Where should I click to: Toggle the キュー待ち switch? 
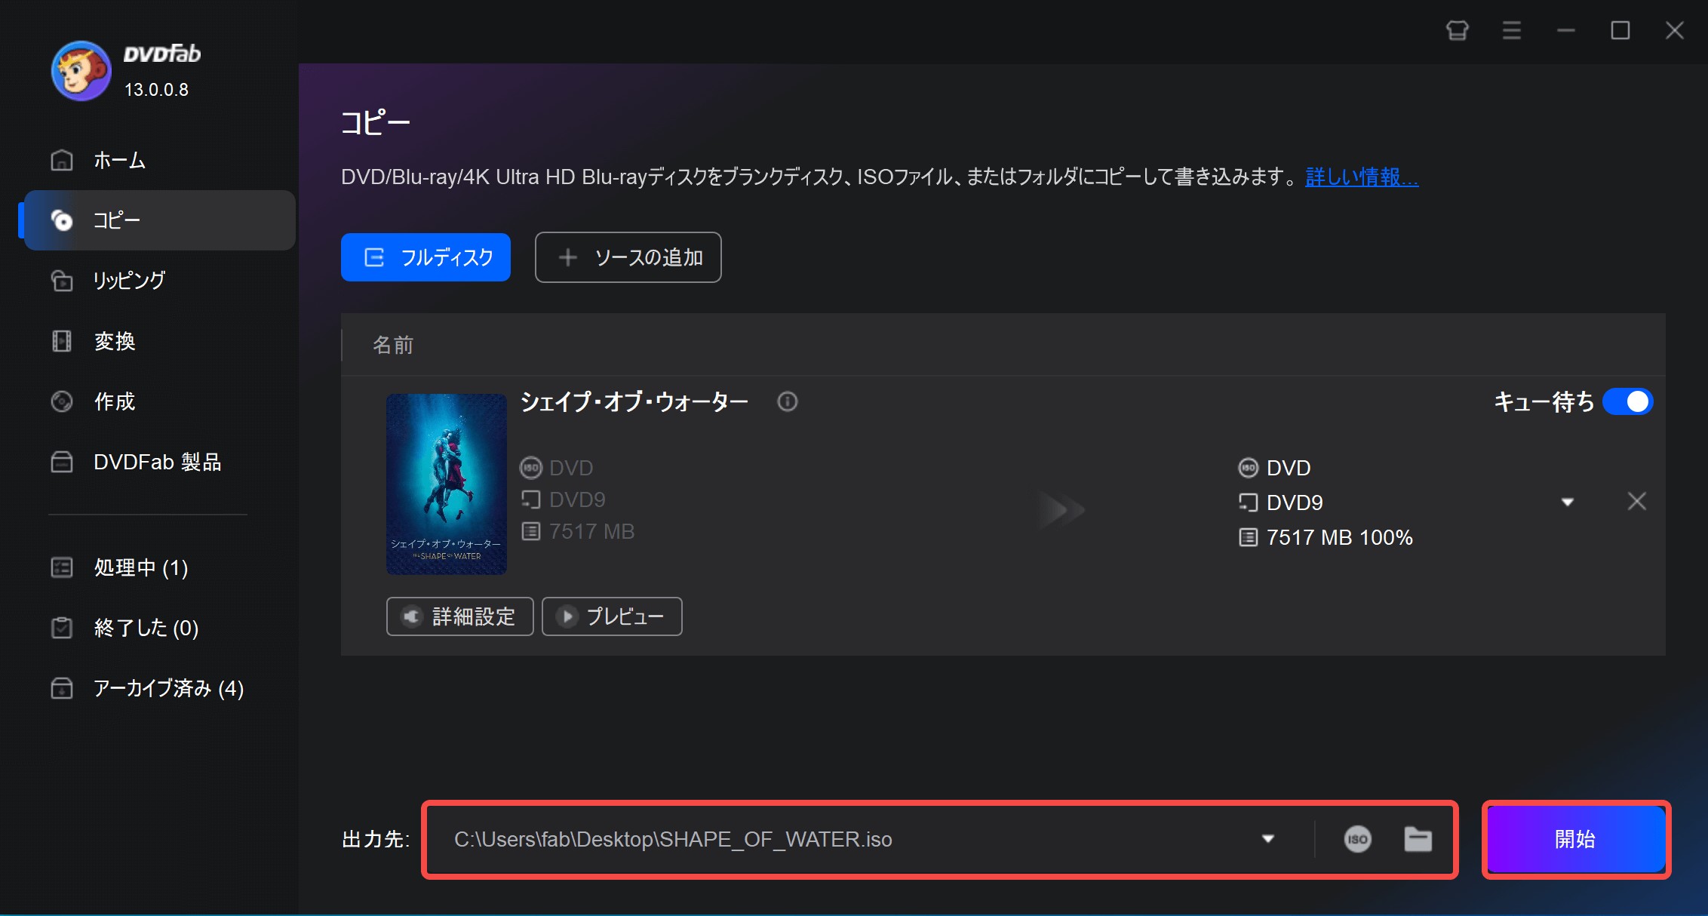click(1627, 401)
